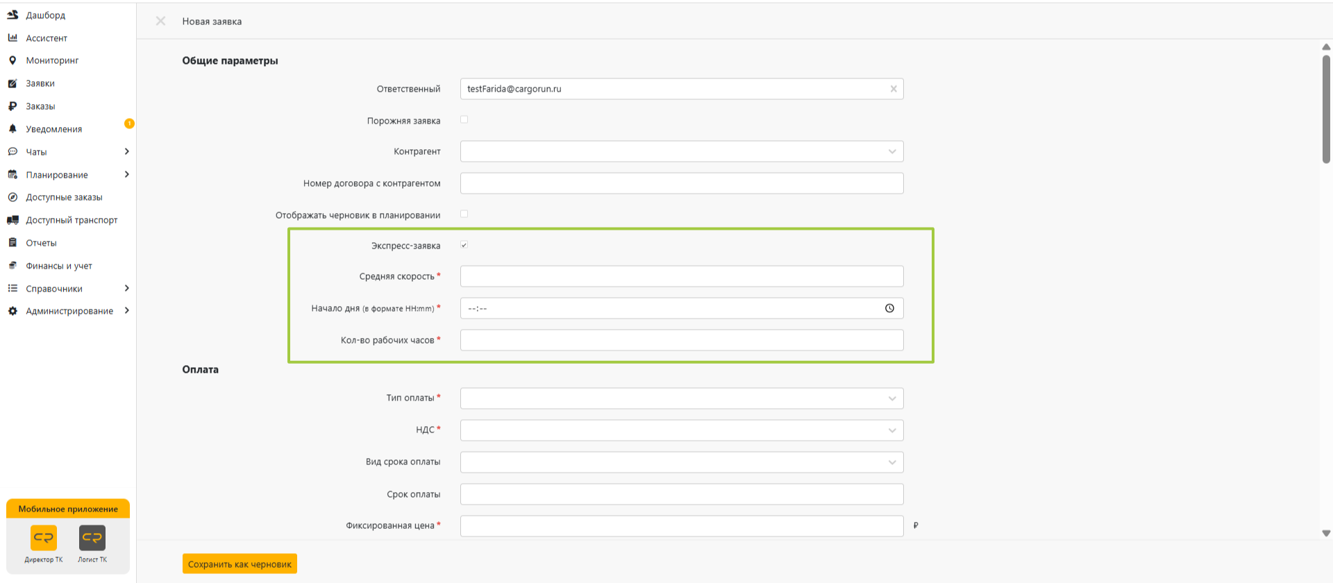Uncheck the Экспресс-заявка checkbox
1333x583 pixels.
pyautogui.click(x=464, y=245)
